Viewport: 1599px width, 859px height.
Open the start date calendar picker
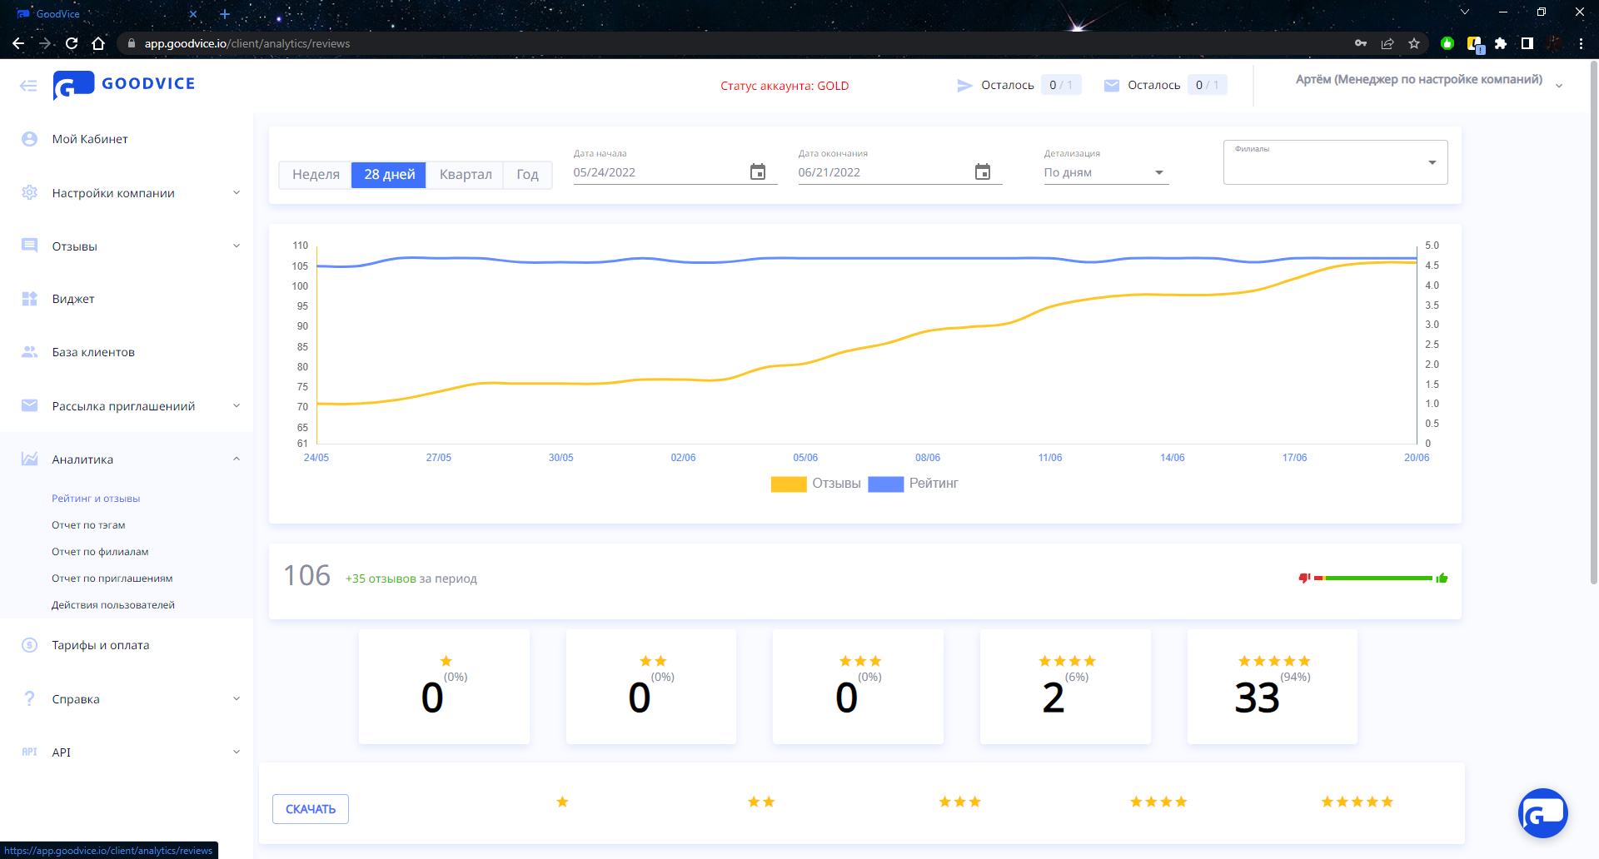(x=757, y=172)
